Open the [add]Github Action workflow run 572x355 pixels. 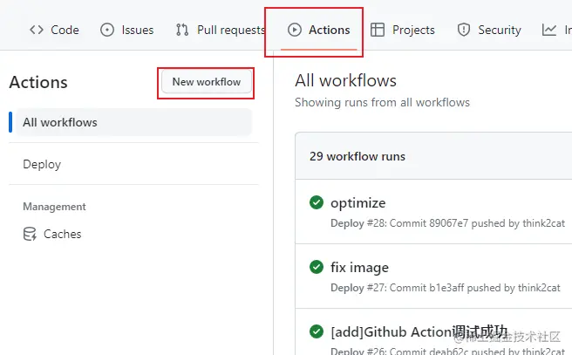coord(419,332)
